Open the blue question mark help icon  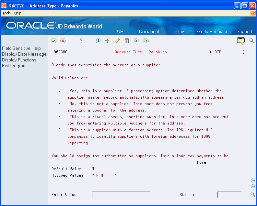(x=81, y=41)
